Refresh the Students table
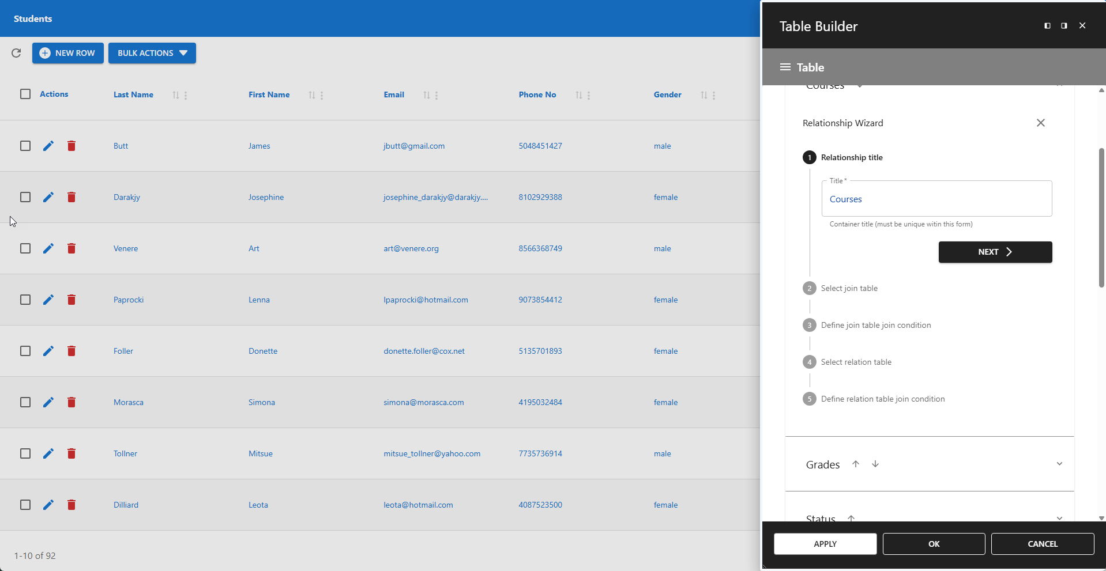This screenshot has height=571, width=1106. (16, 53)
